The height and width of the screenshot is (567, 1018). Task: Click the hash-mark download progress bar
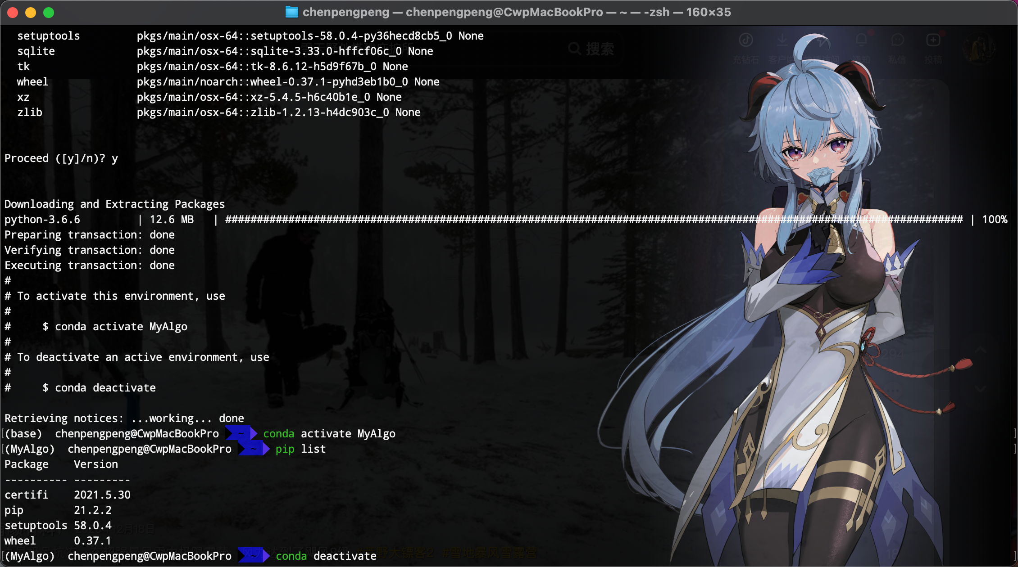click(594, 220)
